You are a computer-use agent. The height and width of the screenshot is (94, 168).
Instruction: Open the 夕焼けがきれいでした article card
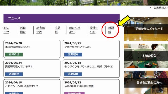pyautogui.click(x=91, y=49)
